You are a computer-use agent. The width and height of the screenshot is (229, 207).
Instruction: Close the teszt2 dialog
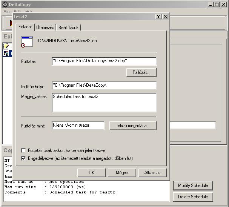point(165,17)
